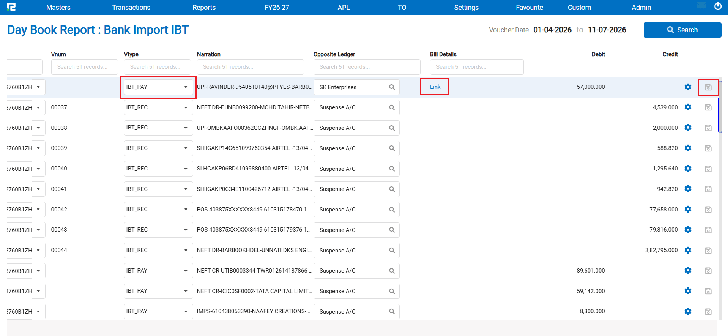Open gear settings for voucher 00037 row
Viewport: 728px width, 336px height.
[x=688, y=107]
